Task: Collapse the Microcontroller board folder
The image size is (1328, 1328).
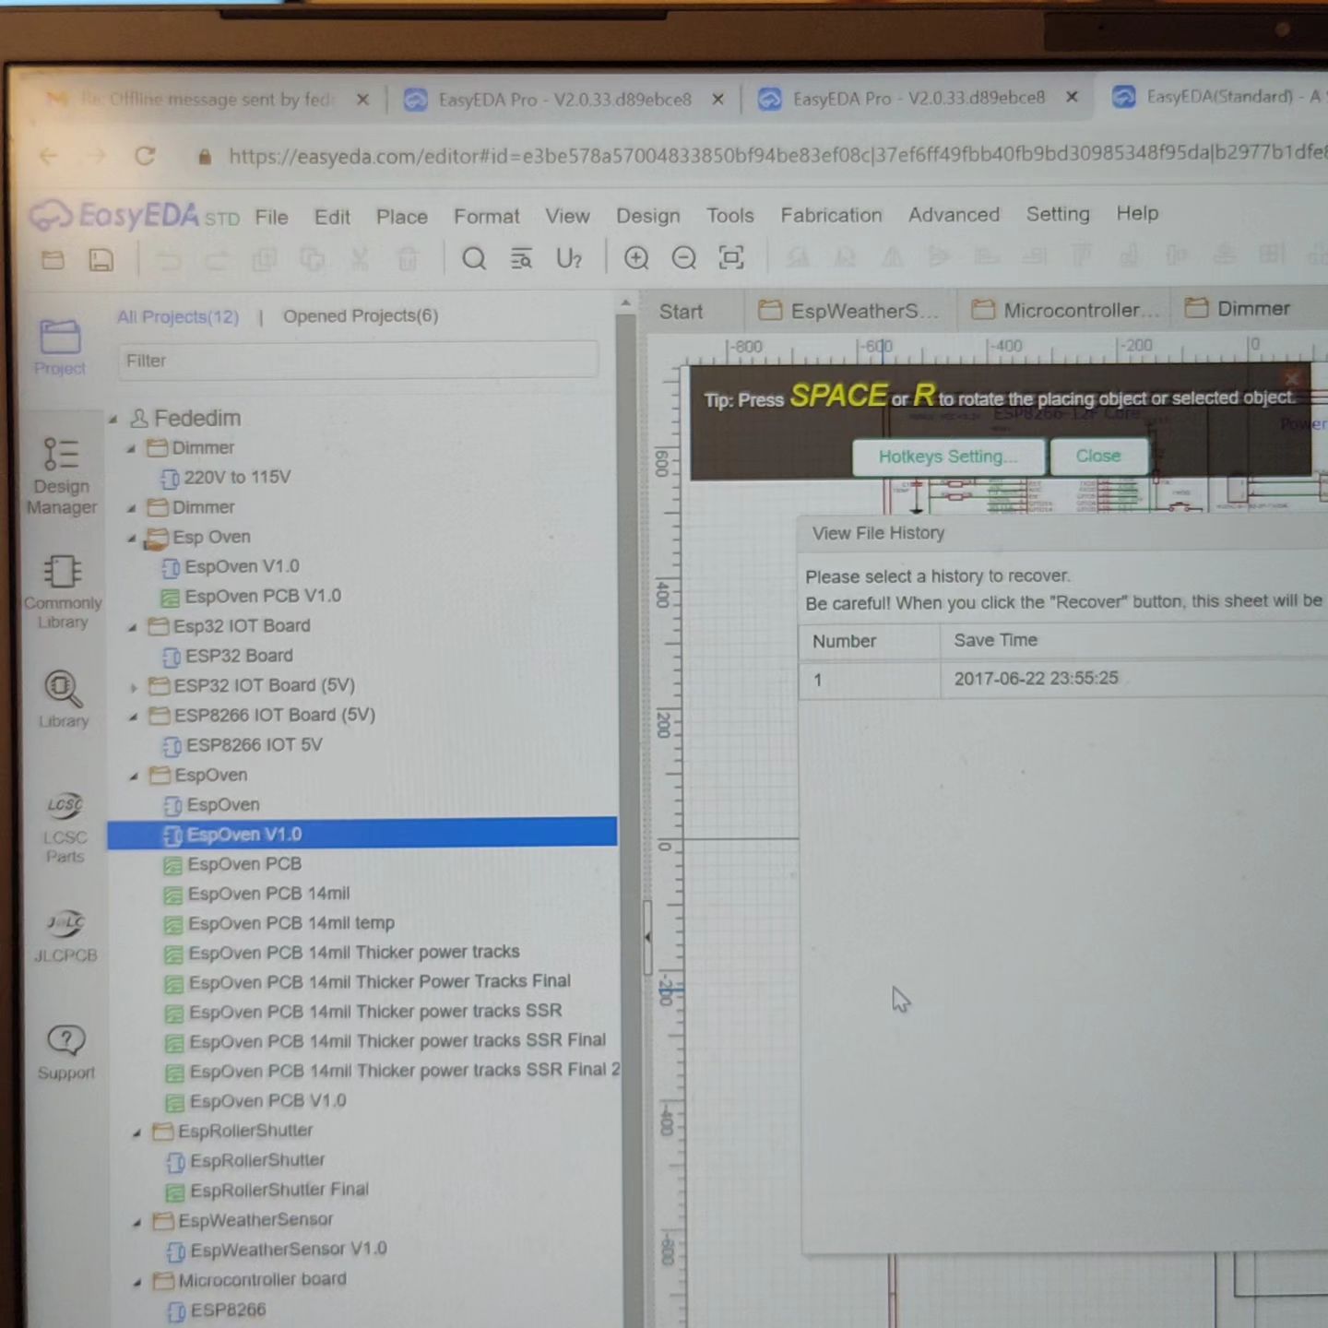Action: (137, 1282)
